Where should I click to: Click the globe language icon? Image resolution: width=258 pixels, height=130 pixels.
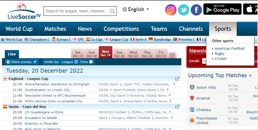[x=124, y=9]
